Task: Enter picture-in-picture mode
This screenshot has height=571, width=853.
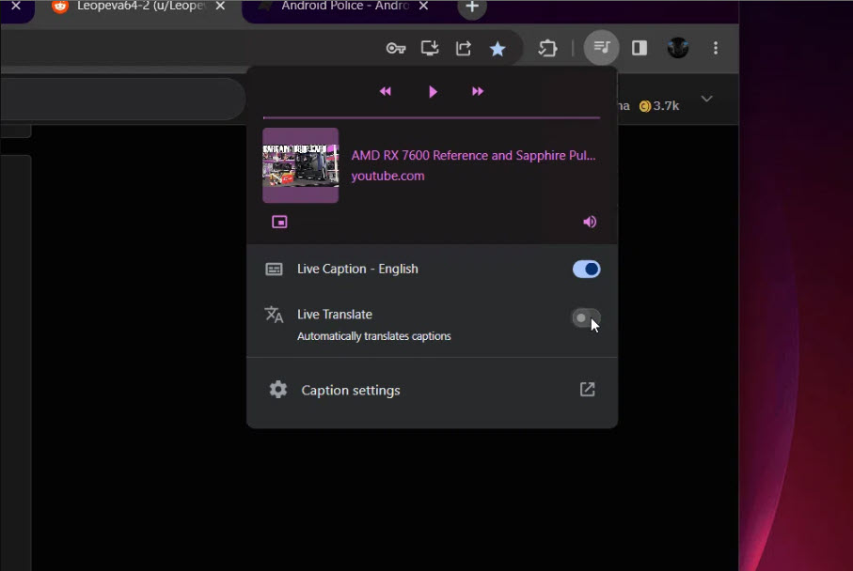Action: [279, 222]
